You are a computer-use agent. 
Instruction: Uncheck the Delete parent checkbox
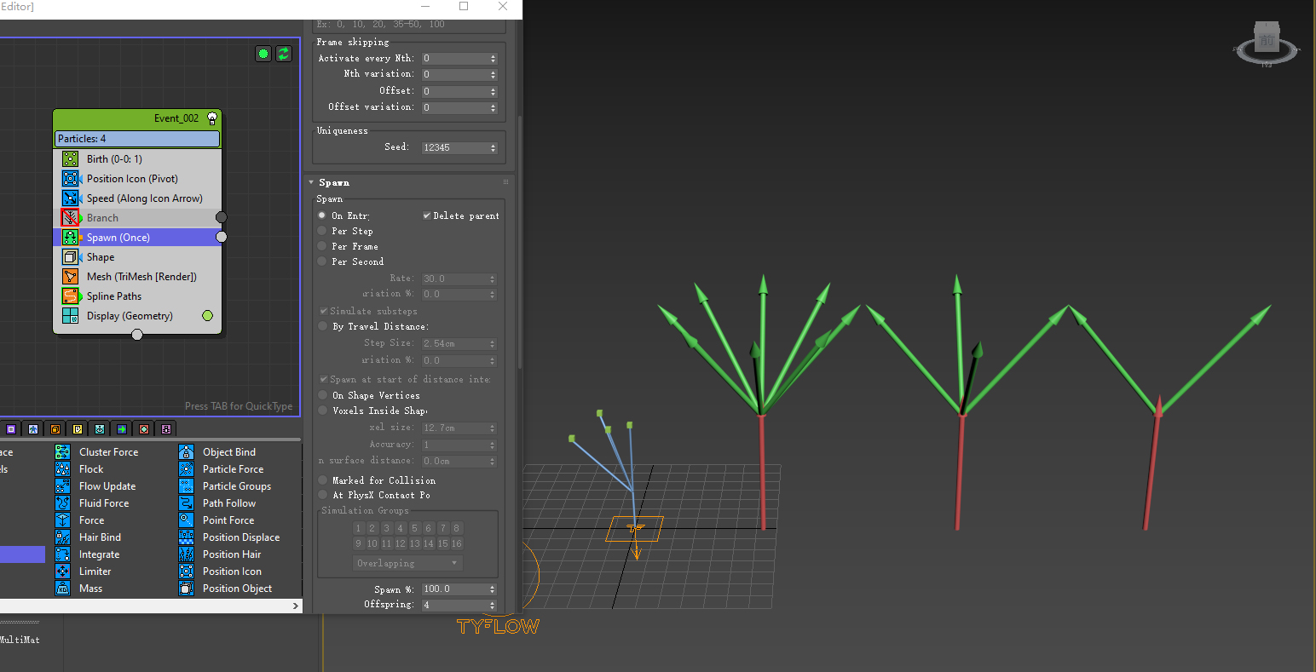coord(427,215)
